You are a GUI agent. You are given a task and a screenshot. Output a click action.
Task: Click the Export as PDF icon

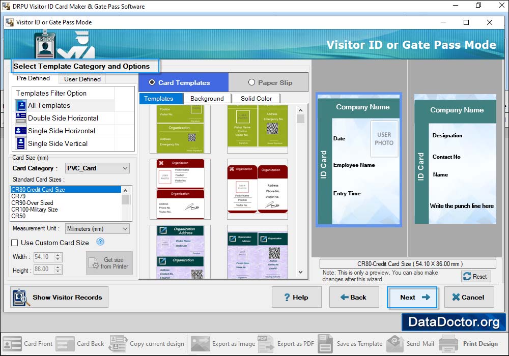(x=266, y=344)
